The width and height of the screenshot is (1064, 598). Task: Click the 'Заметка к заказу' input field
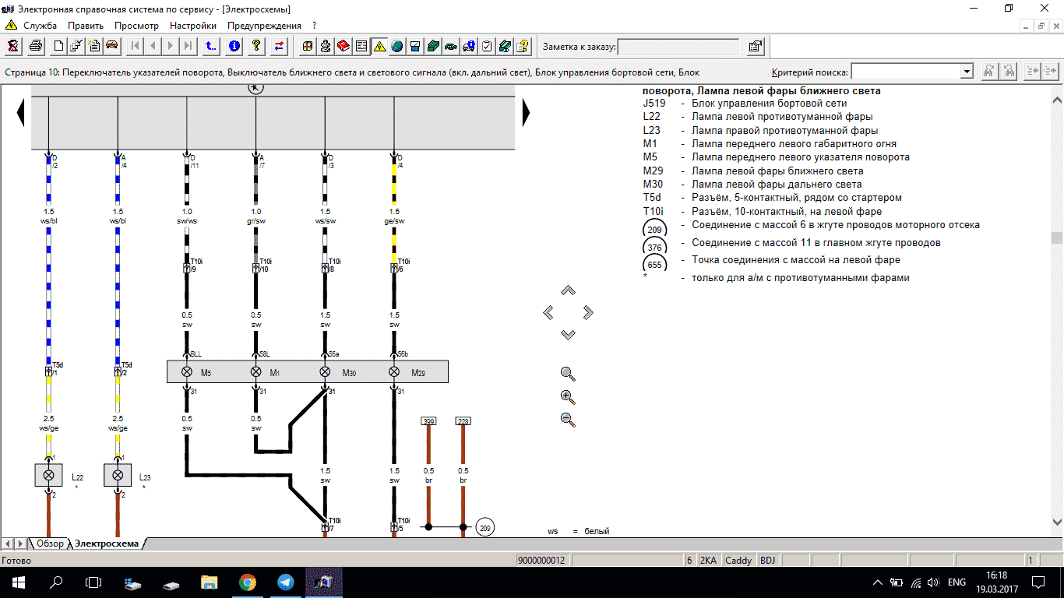678,47
